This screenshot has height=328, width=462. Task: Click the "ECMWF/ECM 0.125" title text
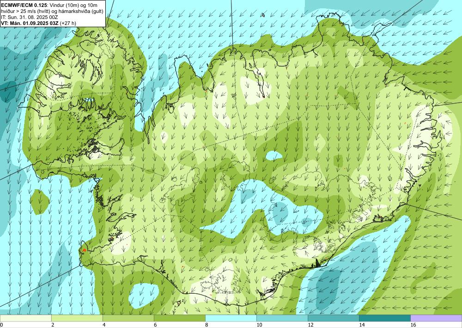(23, 5)
